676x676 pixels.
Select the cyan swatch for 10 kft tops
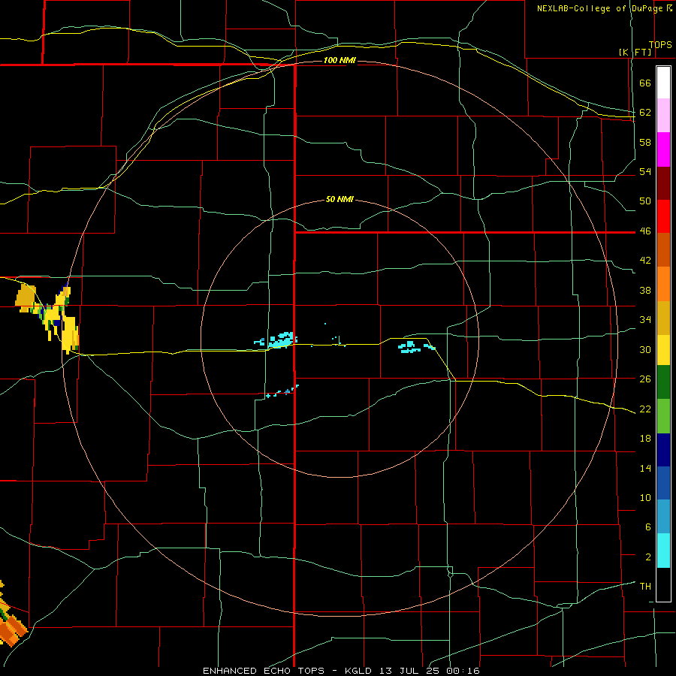click(x=663, y=551)
